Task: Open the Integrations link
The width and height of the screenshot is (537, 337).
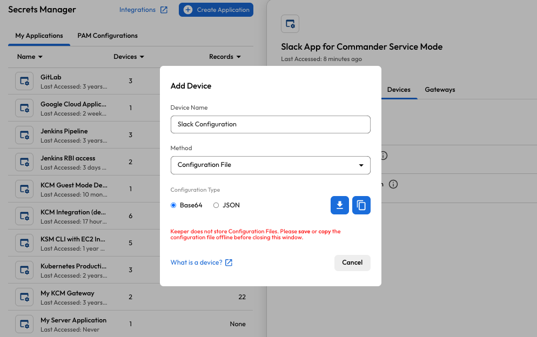Action: [x=143, y=10]
